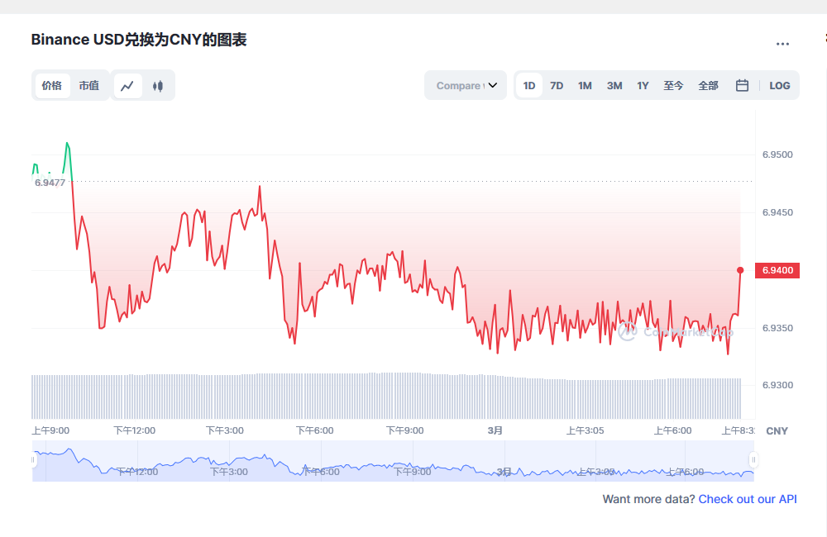Click the CNY currency label under the axis
The image size is (827, 537).
(x=777, y=431)
